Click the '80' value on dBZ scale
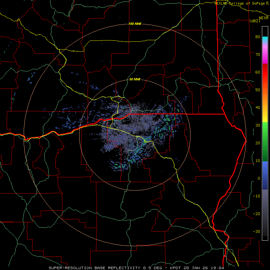Image resolution: width=270 pixels, height=270 pixels. point(258,37)
